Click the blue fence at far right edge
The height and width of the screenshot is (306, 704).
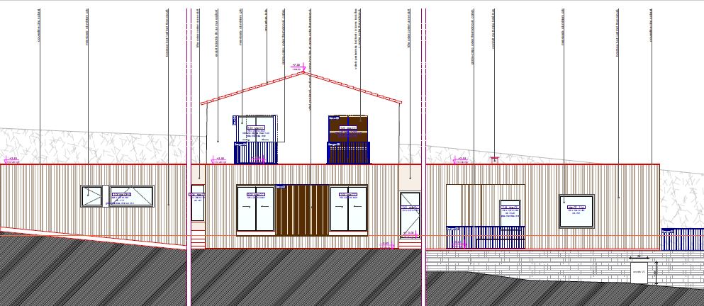(682, 239)
